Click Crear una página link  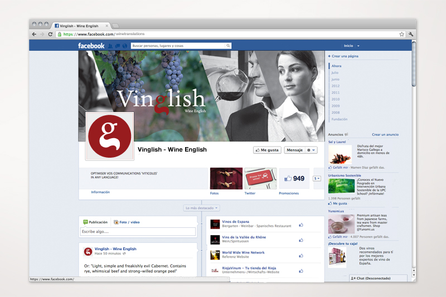343,56
